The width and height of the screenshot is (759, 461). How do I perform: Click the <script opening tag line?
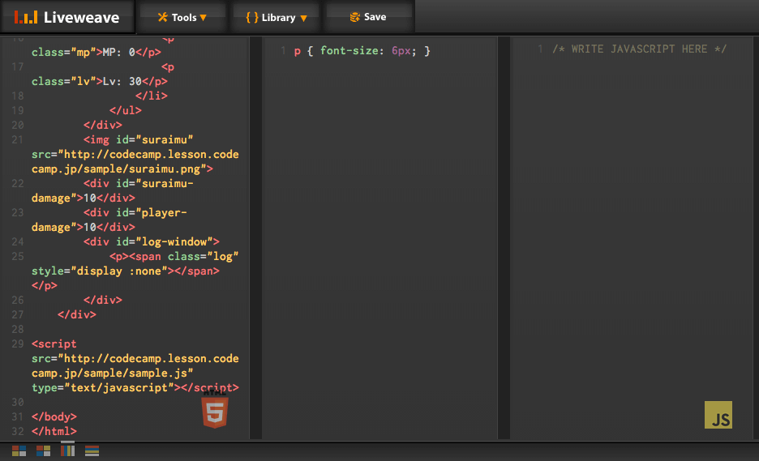(54, 344)
